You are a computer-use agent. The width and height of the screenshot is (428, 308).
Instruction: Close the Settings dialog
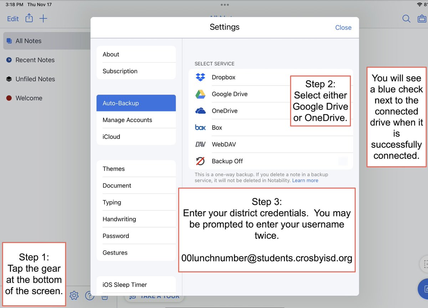click(x=343, y=27)
